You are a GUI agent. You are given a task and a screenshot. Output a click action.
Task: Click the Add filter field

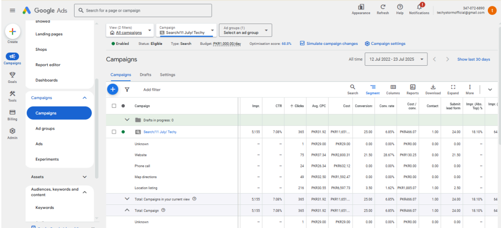pos(152,90)
